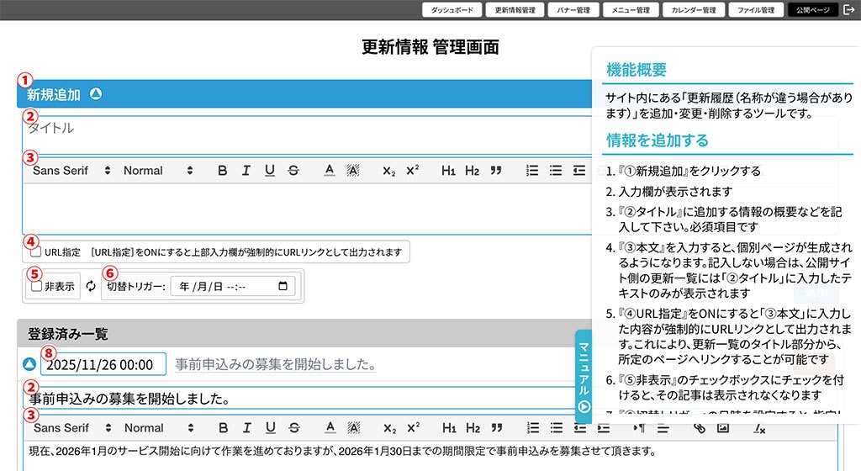This screenshot has width=861, height=471.
Task: Insert a link in the registered entry editor
Action: click(x=699, y=428)
